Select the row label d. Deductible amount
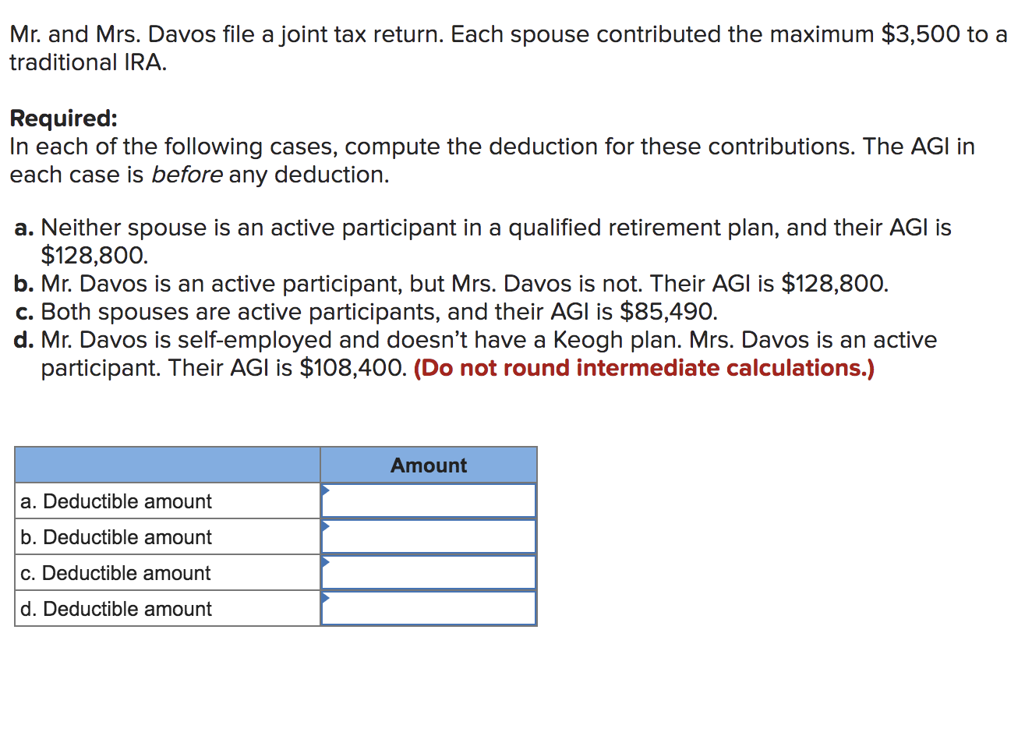This screenshot has width=1032, height=750. (x=115, y=609)
